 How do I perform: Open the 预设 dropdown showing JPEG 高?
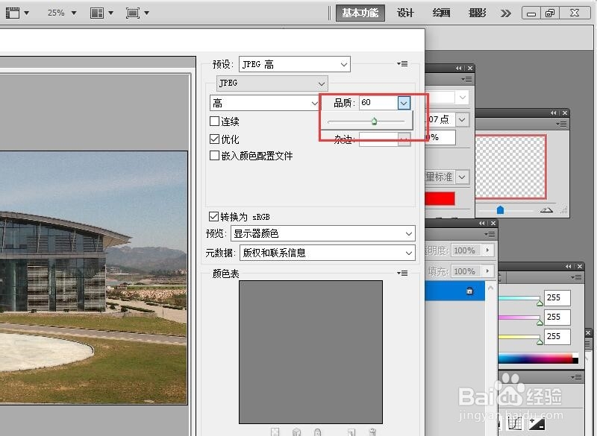tap(293, 63)
